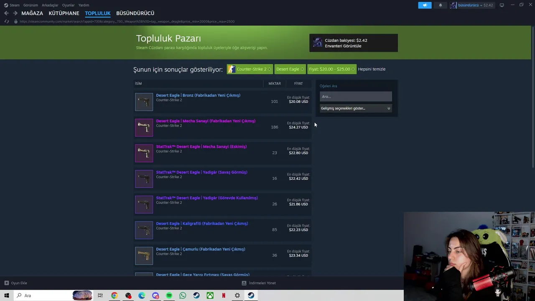Open WhatsApp from the taskbar
Image resolution: width=535 pixels, height=301 pixels.
tap(183, 296)
